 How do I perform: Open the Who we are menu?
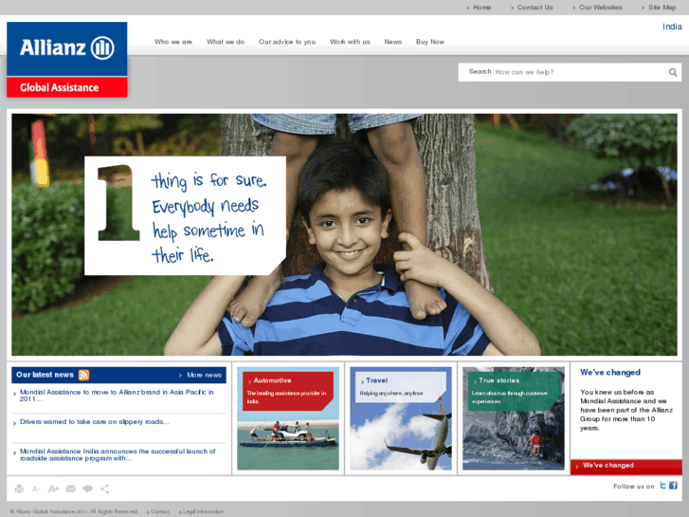[x=173, y=42]
